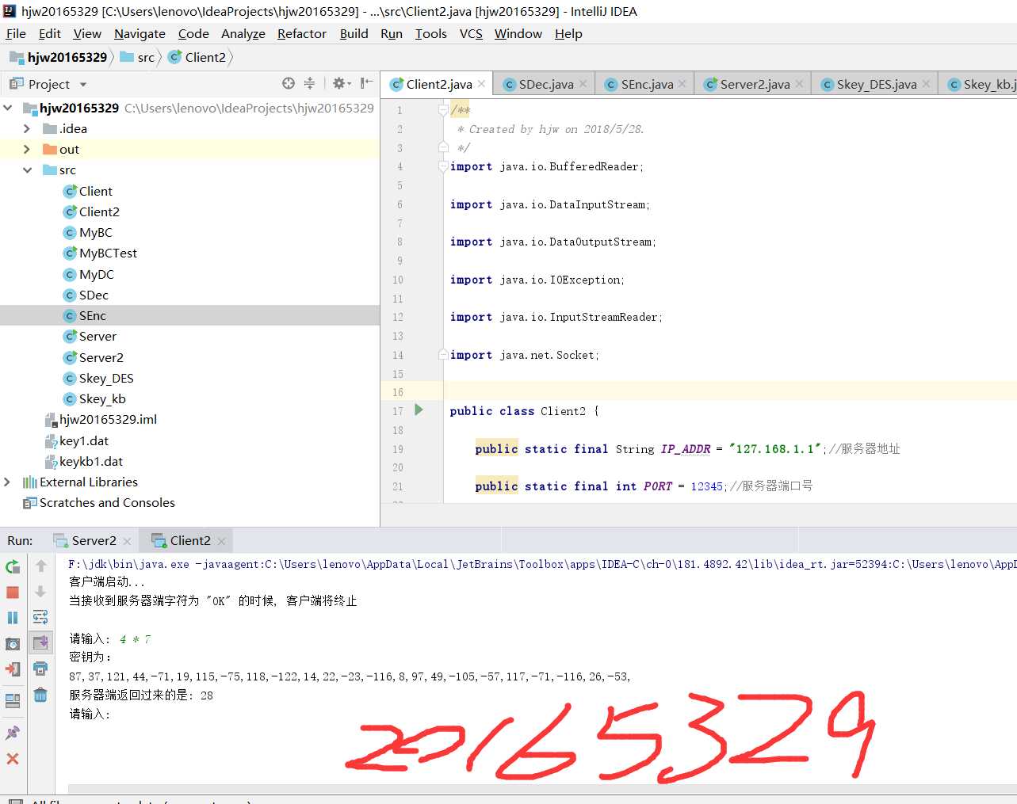Rerun Client2 with the green rerun icon
This screenshot has height=804, width=1017.
[13, 566]
